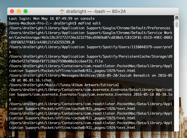Image resolution: width=187 pixels, height=138 pixels.
Task: Zoom the Terminal with the green button
Action: 25,12
